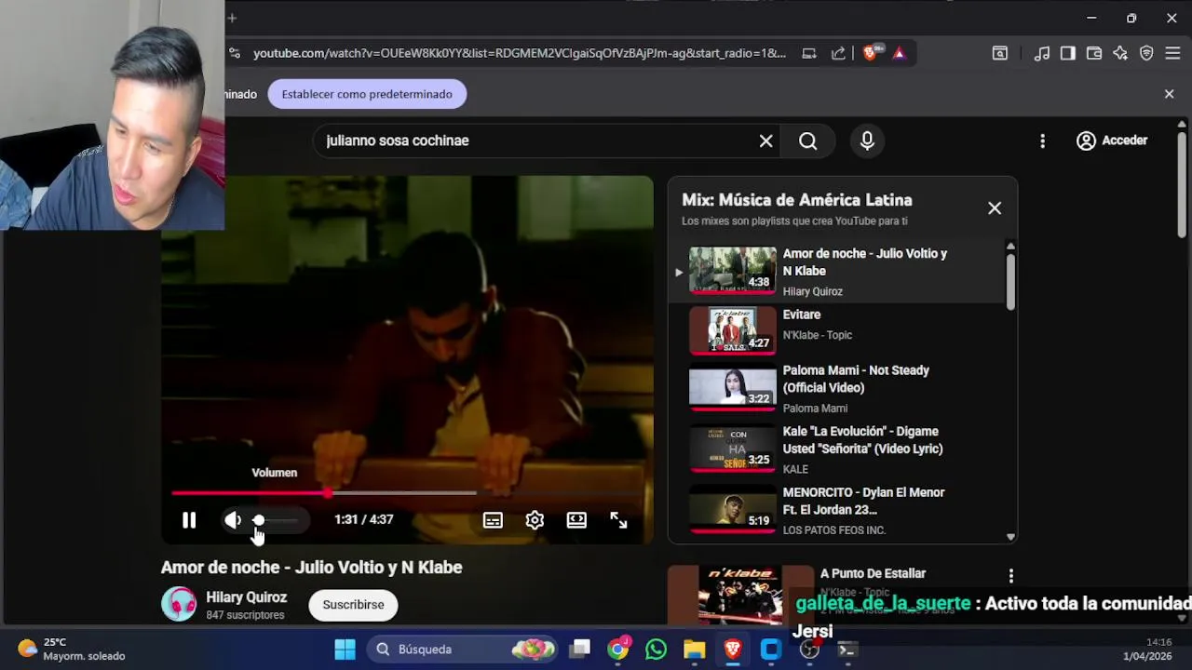The height and width of the screenshot is (670, 1192).
Task: Open Leo AI sparkle icon
Action: tap(1120, 53)
